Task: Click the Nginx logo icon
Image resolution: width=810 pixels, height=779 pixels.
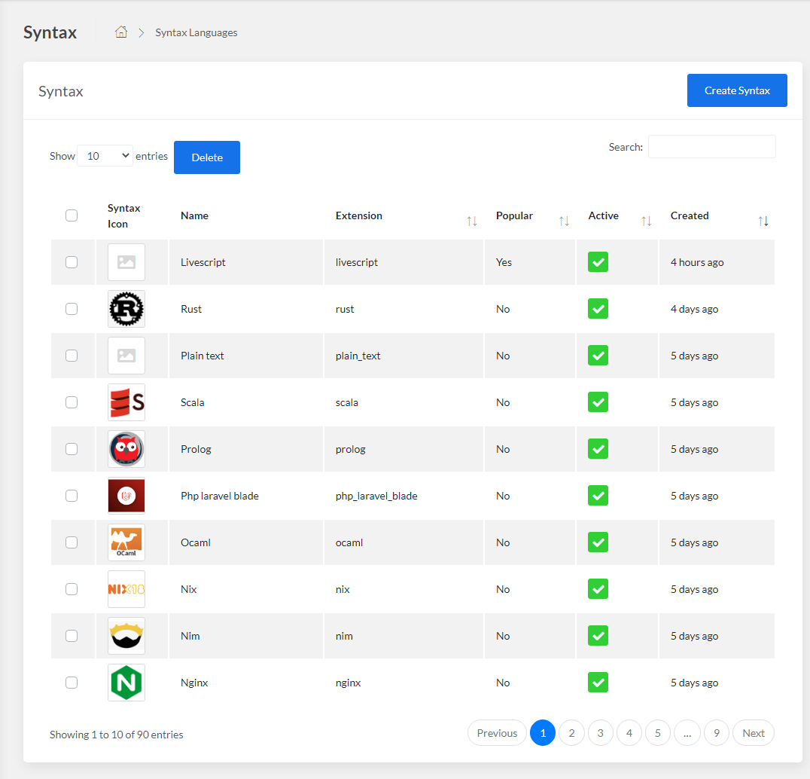Action: (126, 683)
